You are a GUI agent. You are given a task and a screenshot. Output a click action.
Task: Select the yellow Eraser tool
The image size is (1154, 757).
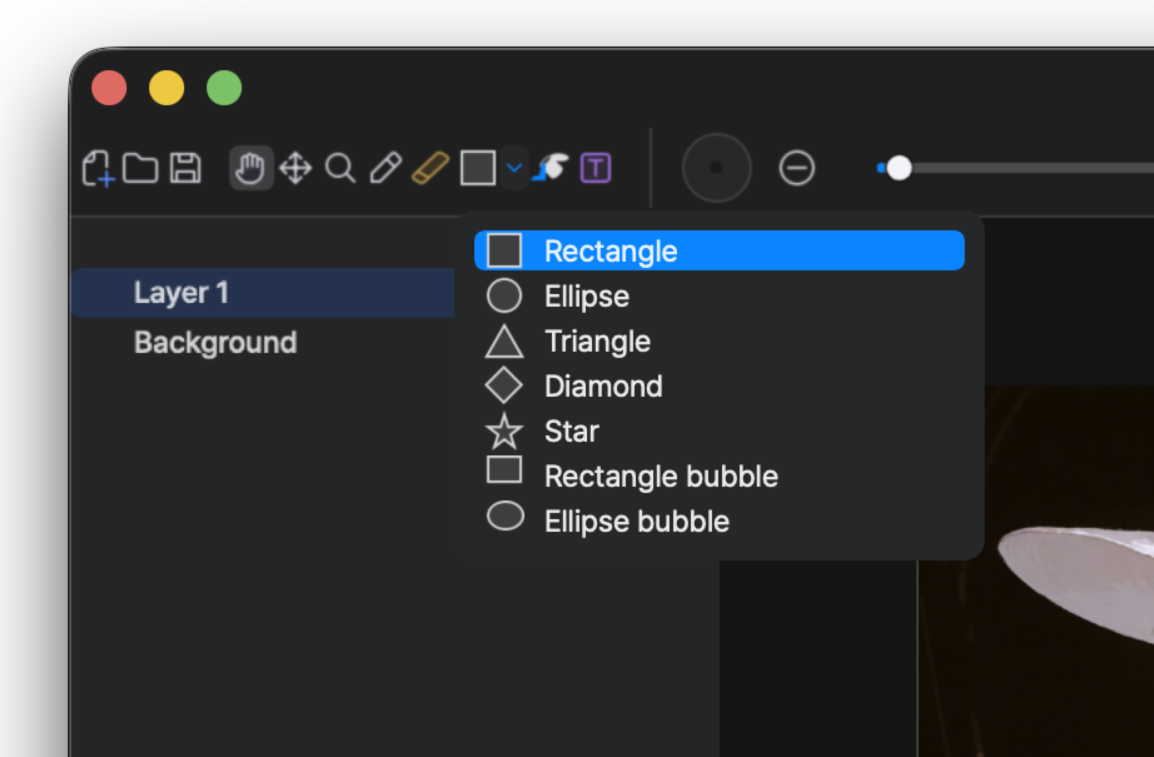(430, 168)
